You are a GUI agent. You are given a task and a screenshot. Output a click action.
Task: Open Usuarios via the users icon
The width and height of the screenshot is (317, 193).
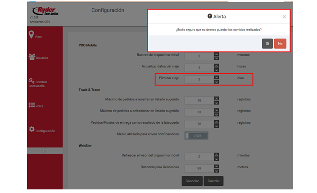pyautogui.click(x=32, y=57)
